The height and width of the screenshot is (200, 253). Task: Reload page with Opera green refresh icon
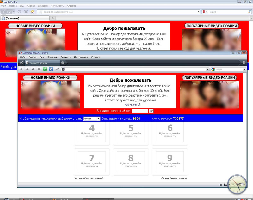pos(45,69)
